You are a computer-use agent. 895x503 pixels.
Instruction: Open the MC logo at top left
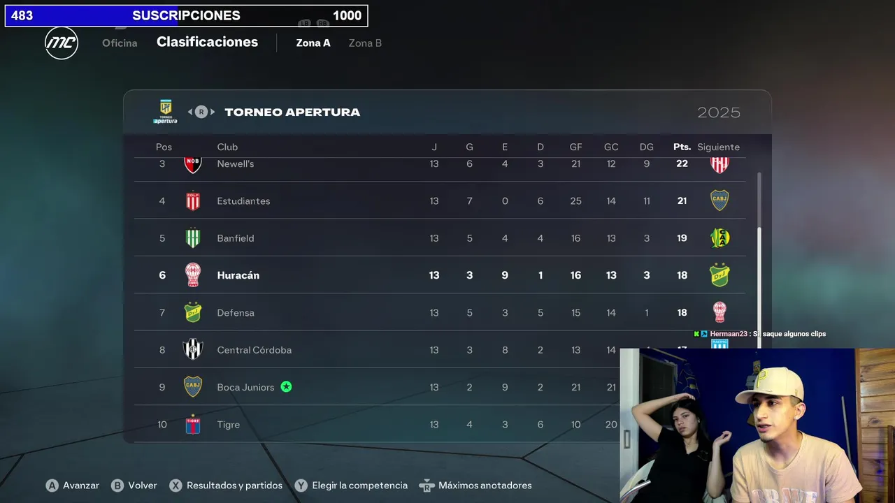pyautogui.click(x=62, y=43)
